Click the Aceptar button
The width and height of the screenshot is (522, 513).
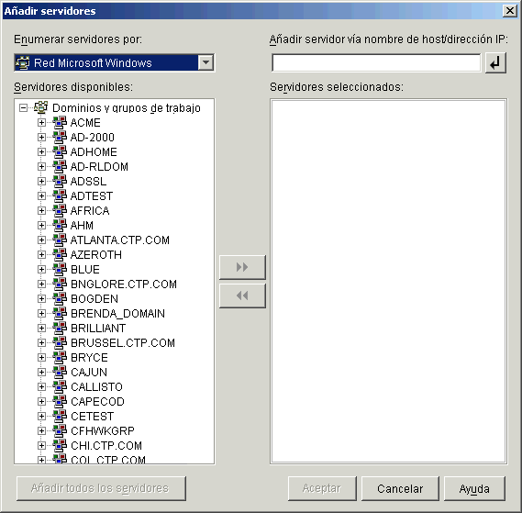[322, 489]
